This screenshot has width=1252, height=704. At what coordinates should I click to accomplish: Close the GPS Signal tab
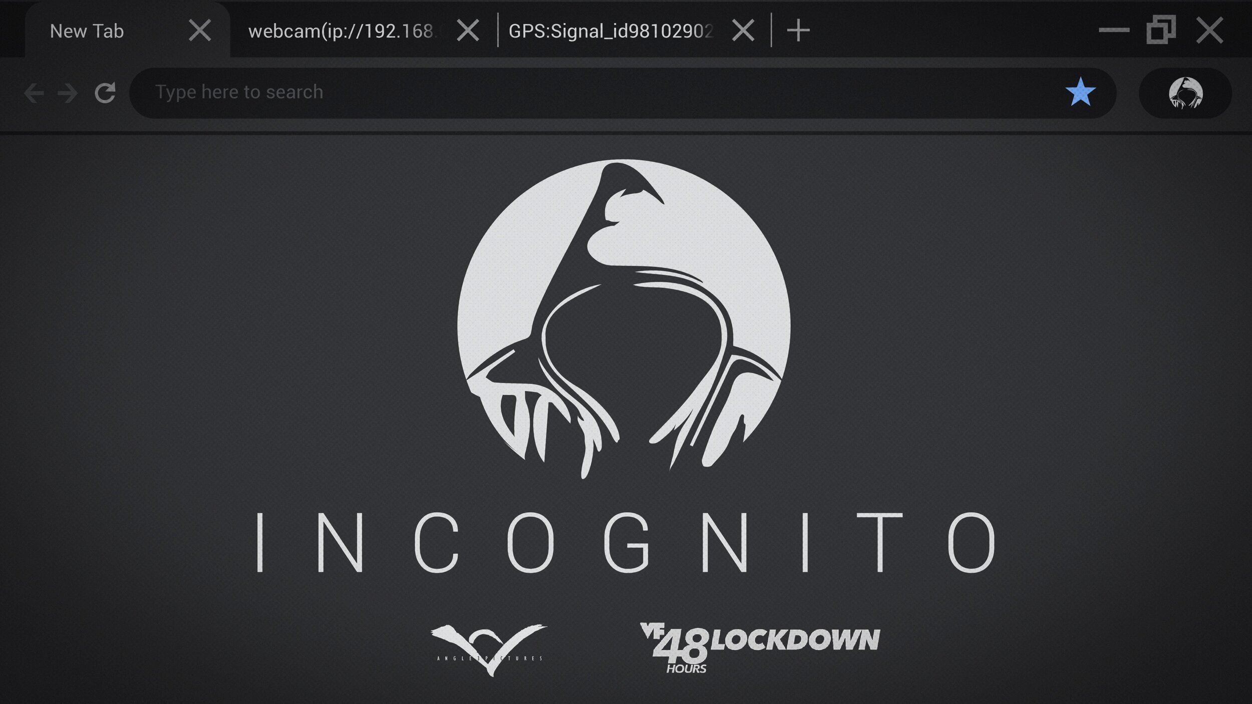743,31
